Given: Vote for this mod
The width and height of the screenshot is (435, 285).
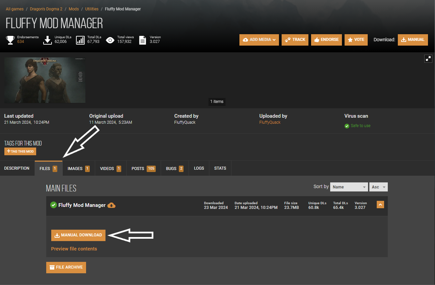Looking at the screenshot, I should coord(356,40).
